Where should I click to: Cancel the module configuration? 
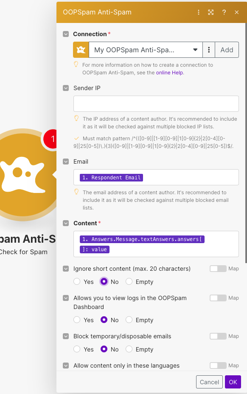209,382
